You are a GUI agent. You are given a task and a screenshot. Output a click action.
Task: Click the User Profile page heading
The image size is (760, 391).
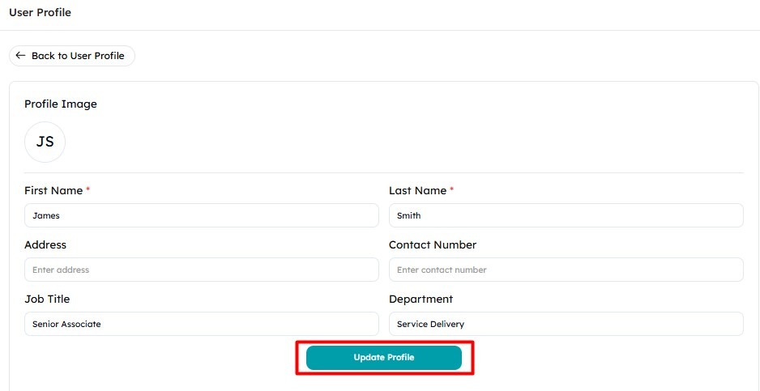40,13
